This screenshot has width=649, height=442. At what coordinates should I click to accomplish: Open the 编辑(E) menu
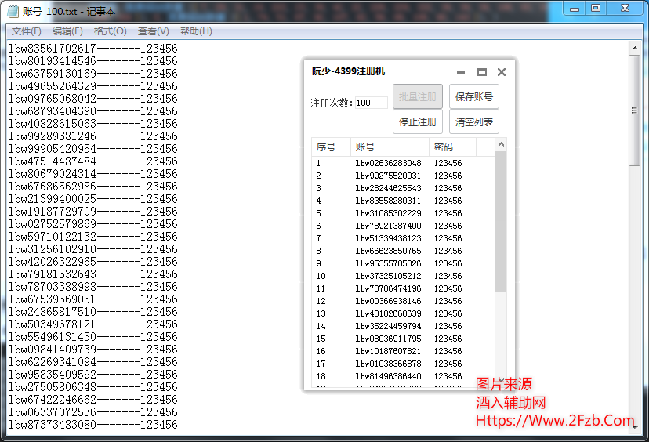point(67,31)
